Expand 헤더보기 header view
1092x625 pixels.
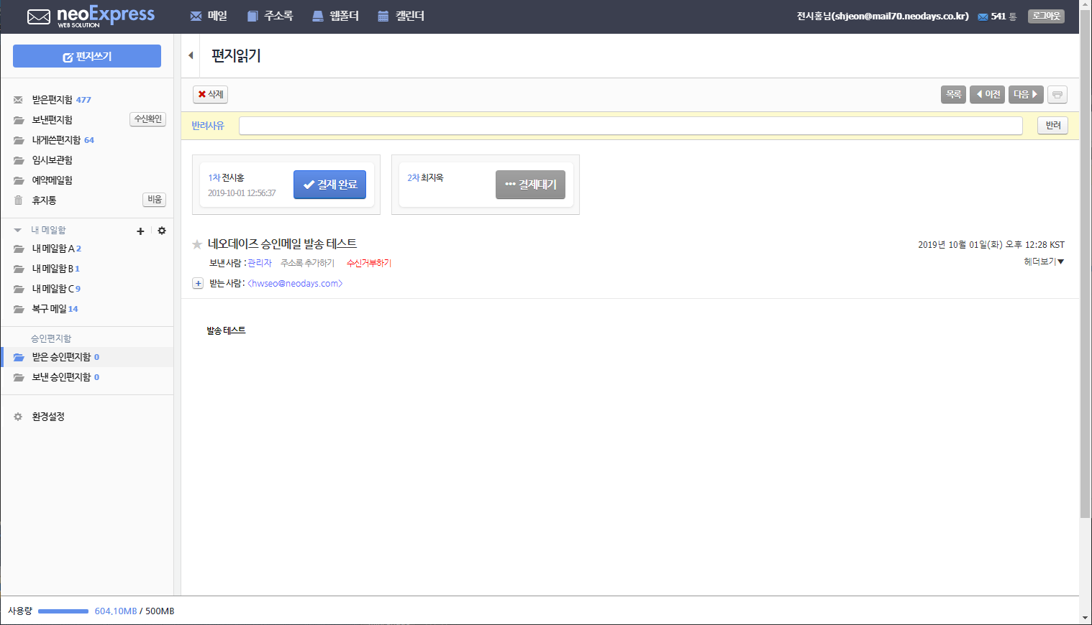[1044, 261]
